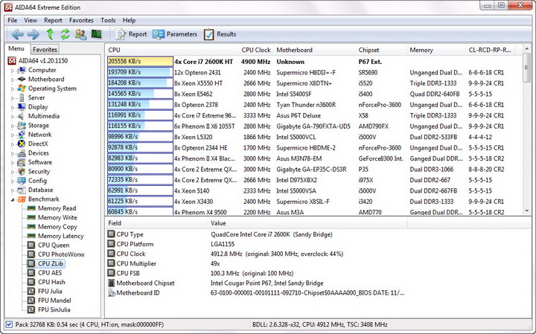The height and width of the screenshot is (334, 536).
Task: Open the Help menu
Action: pyautogui.click(x=129, y=21)
